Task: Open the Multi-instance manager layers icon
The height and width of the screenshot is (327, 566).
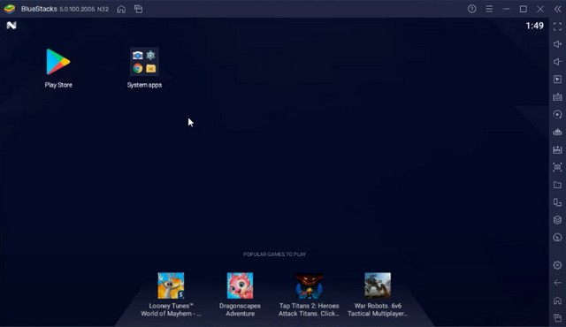Action: point(557,220)
